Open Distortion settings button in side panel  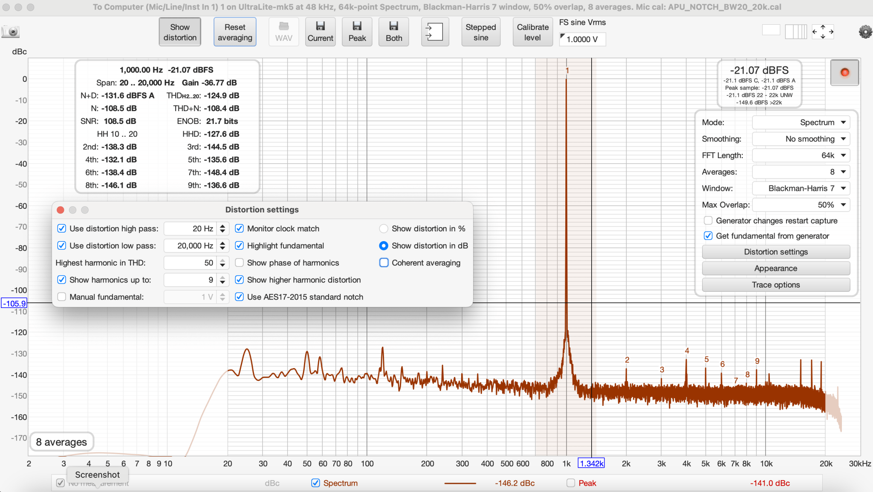point(776,252)
